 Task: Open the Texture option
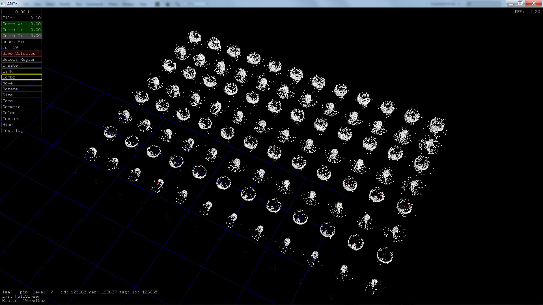(21, 119)
